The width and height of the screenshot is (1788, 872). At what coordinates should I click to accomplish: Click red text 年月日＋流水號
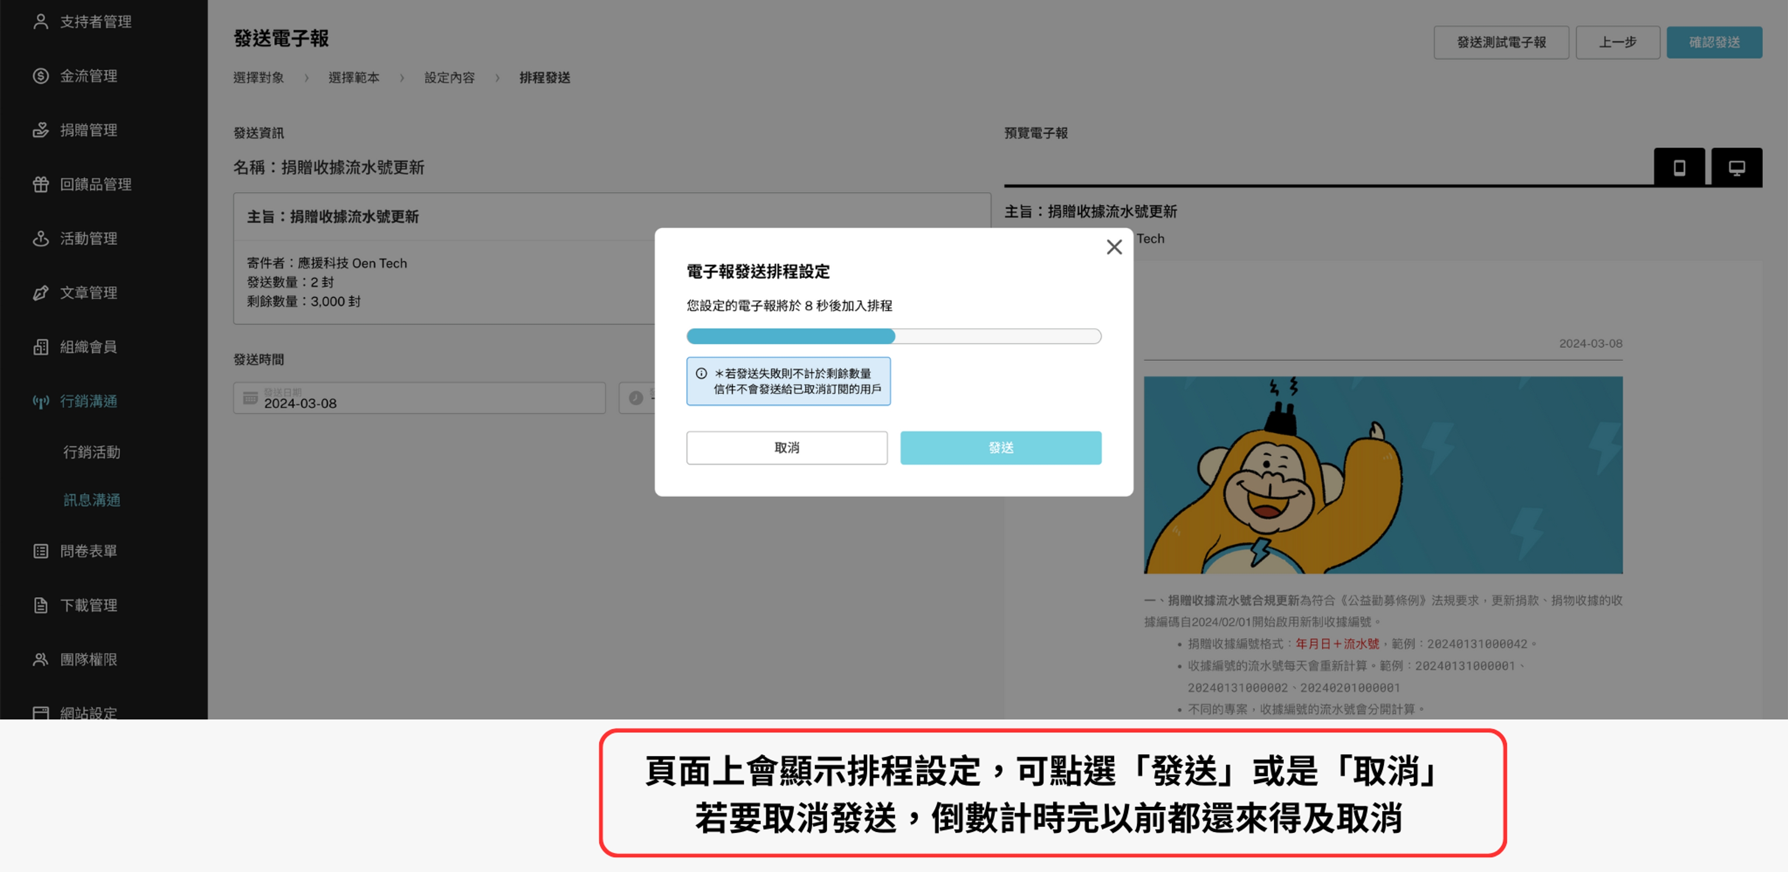click(1337, 644)
